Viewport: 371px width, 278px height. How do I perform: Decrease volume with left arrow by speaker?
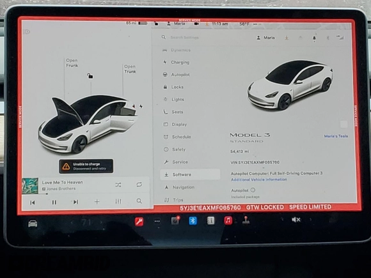(x=282, y=220)
